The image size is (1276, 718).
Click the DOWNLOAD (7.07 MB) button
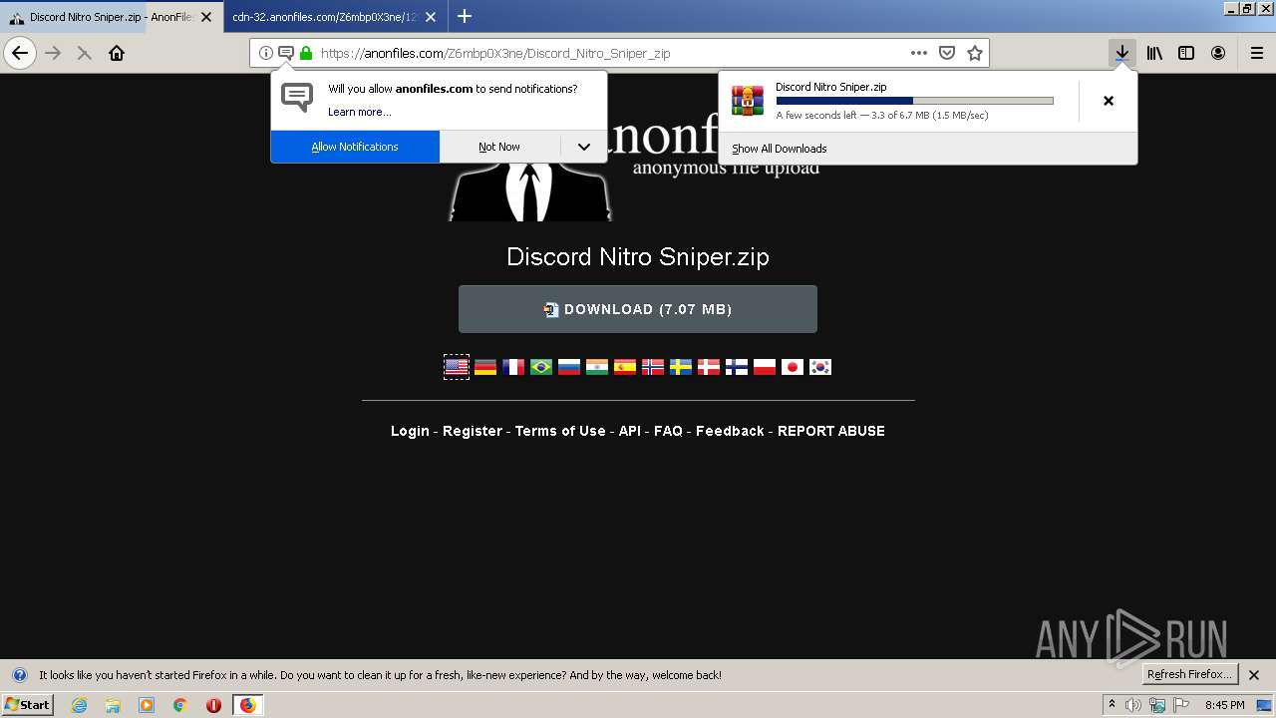638,309
